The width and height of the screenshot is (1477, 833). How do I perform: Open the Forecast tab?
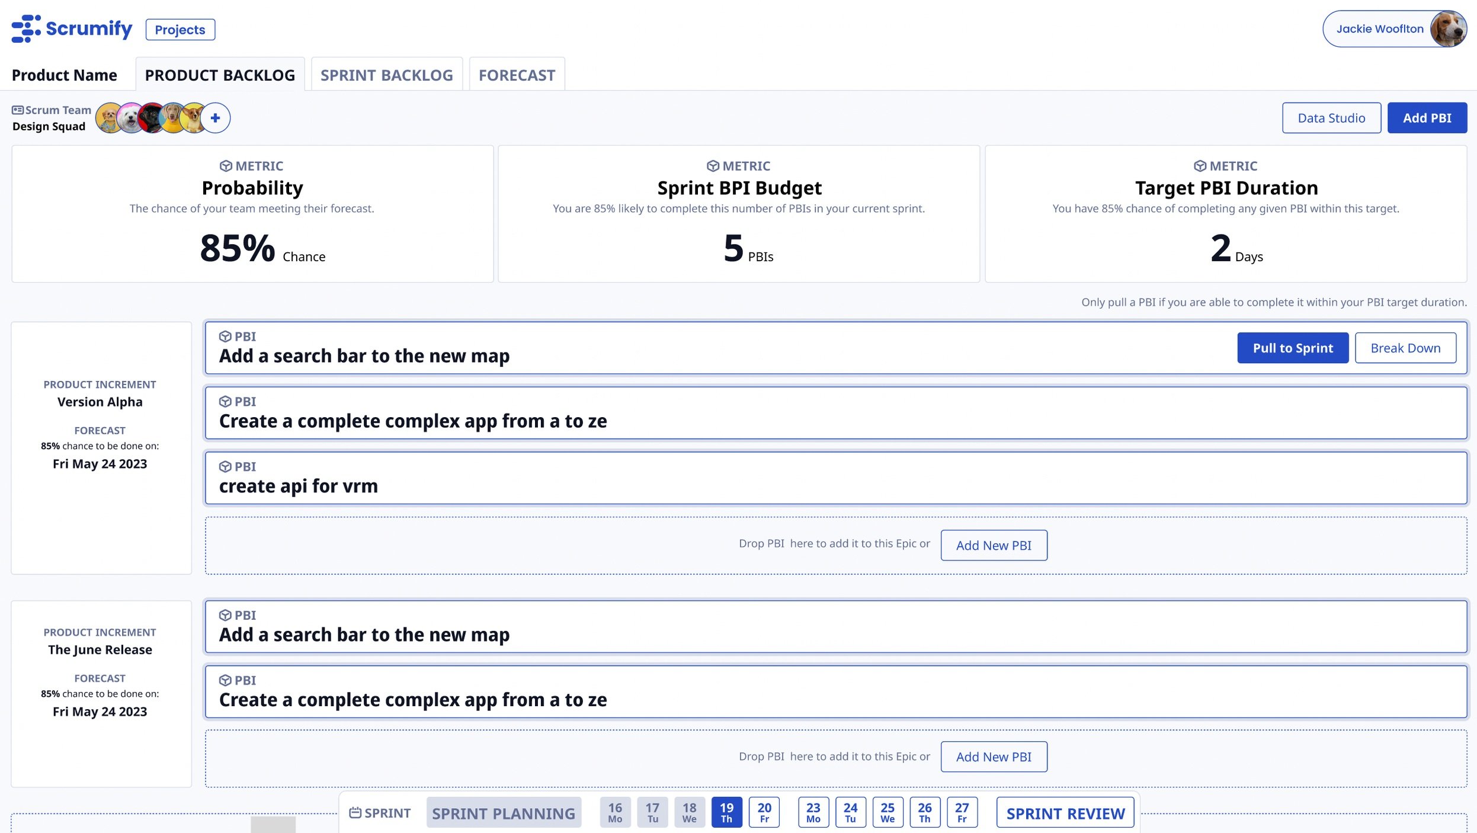(517, 75)
